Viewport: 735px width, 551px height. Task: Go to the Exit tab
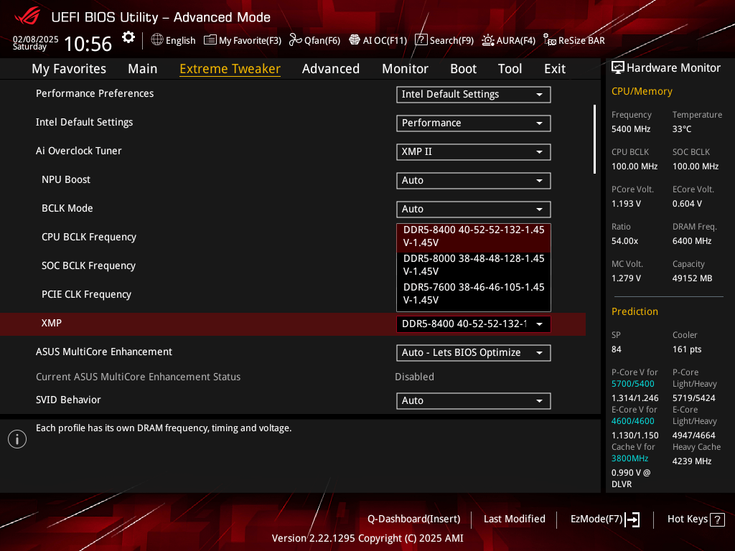click(555, 69)
